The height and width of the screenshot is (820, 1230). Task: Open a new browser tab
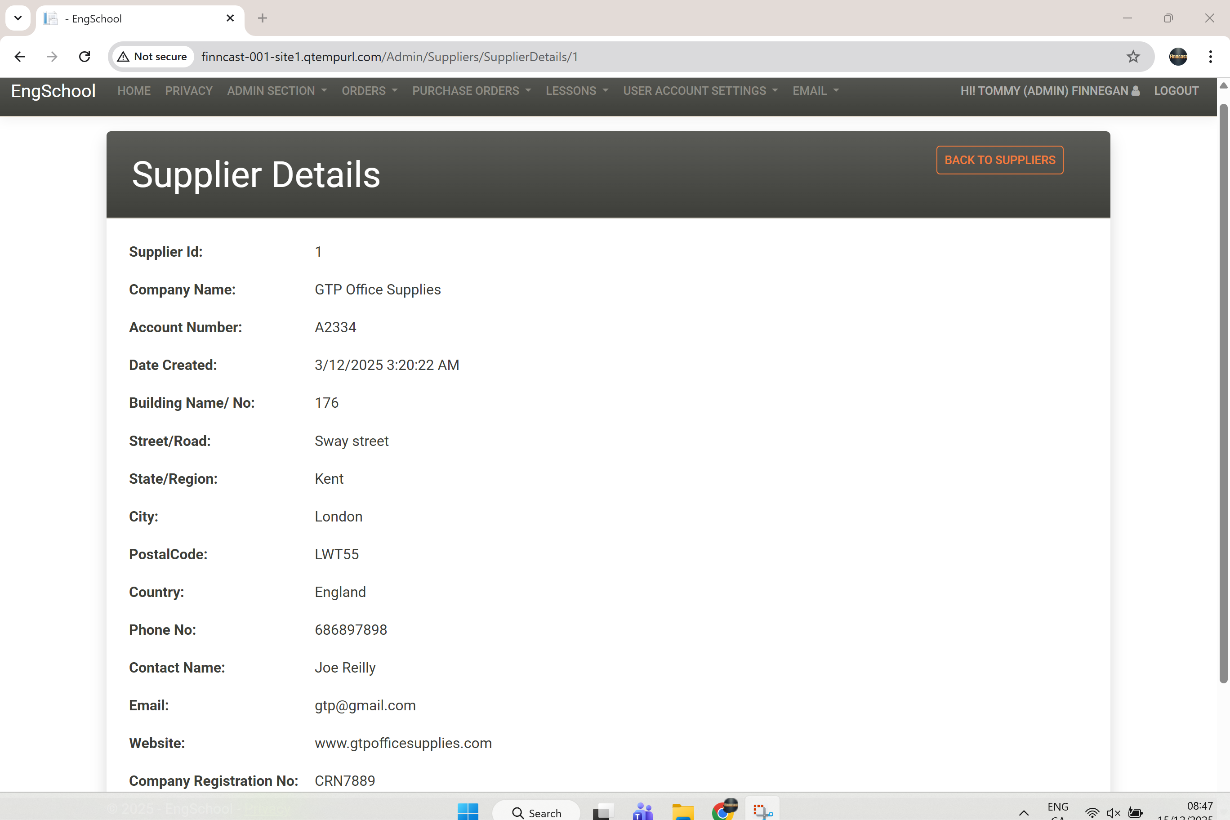point(262,18)
